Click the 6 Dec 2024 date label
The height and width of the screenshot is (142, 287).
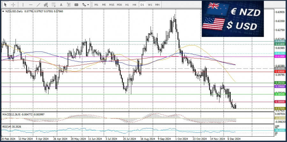pyautogui.click(x=234, y=139)
